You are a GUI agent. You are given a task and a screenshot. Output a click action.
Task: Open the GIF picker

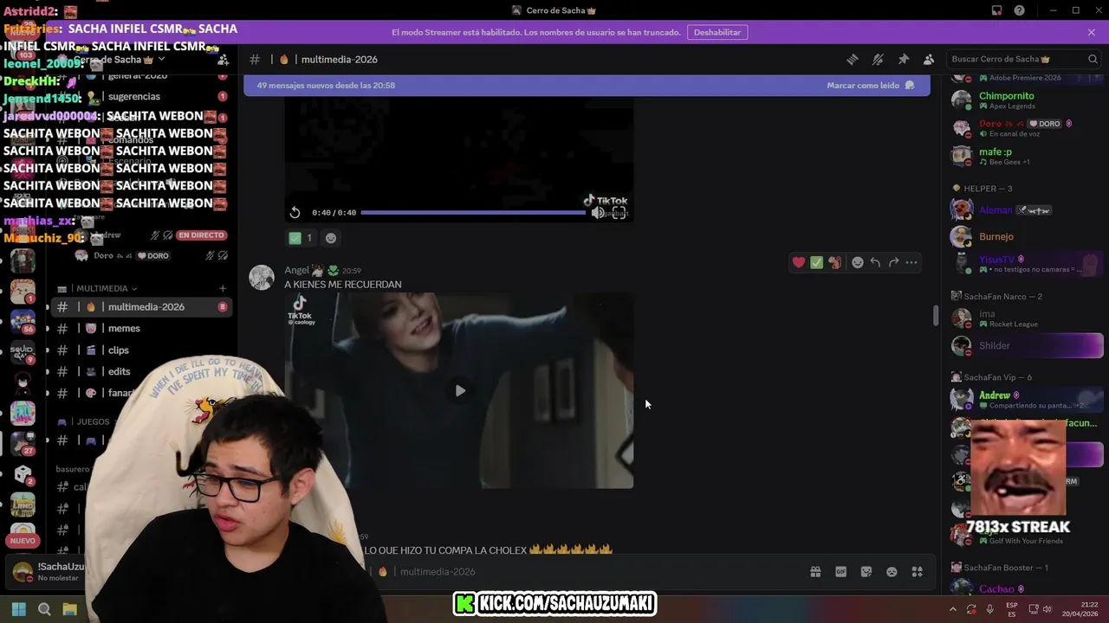click(840, 572)
